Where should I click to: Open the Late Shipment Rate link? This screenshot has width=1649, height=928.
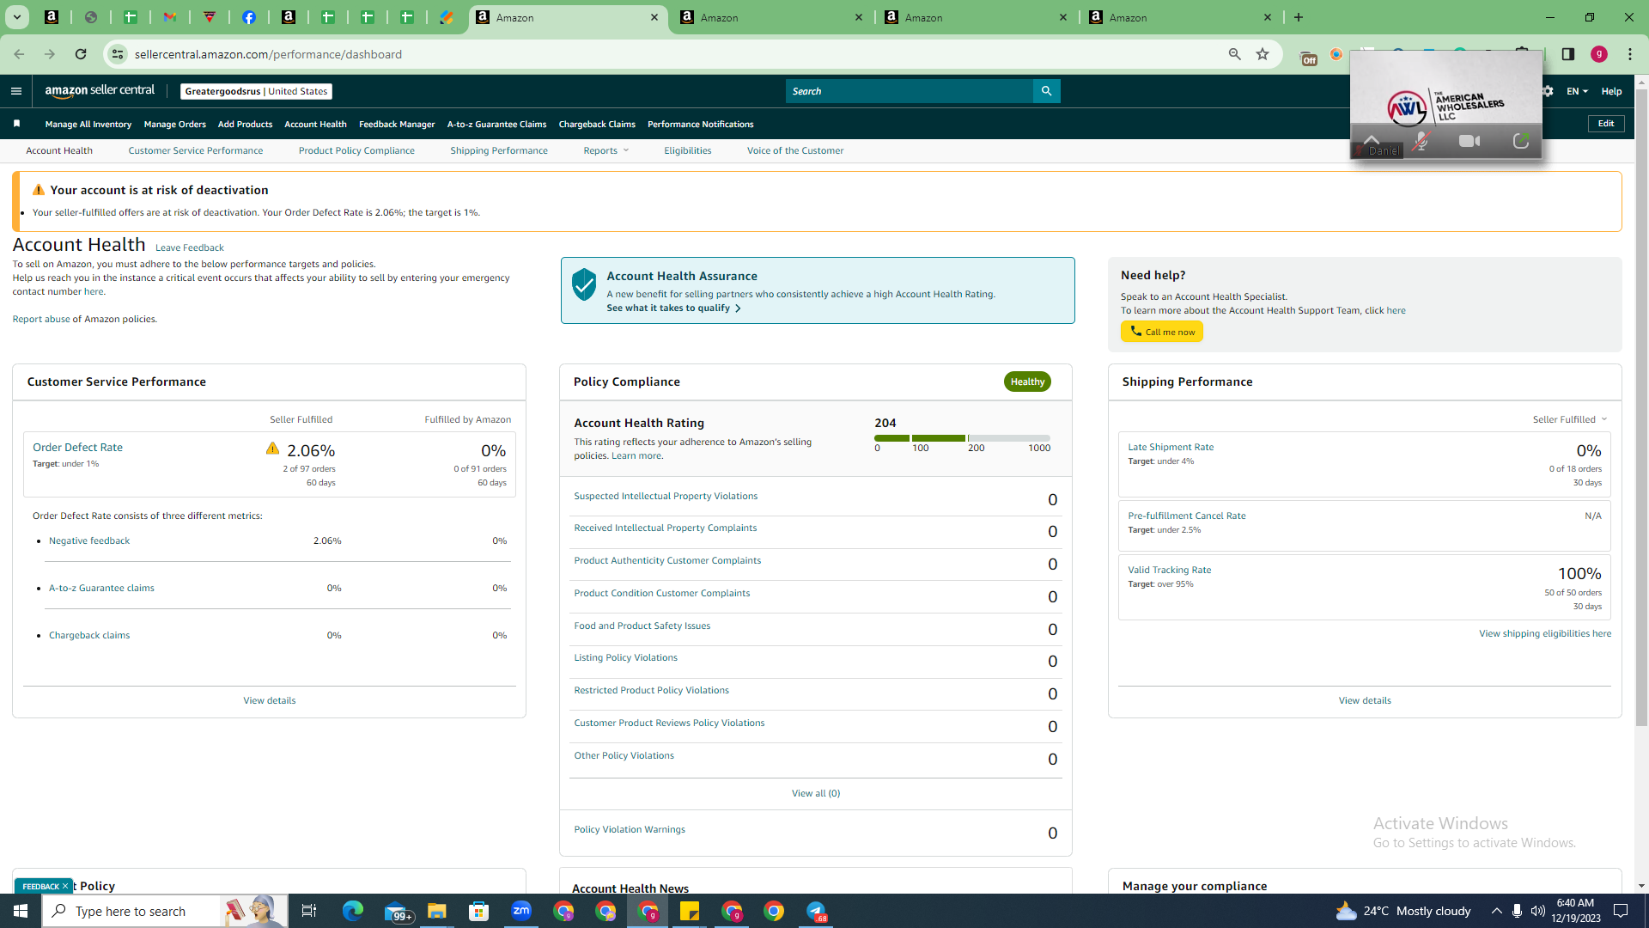point(1171,447)
